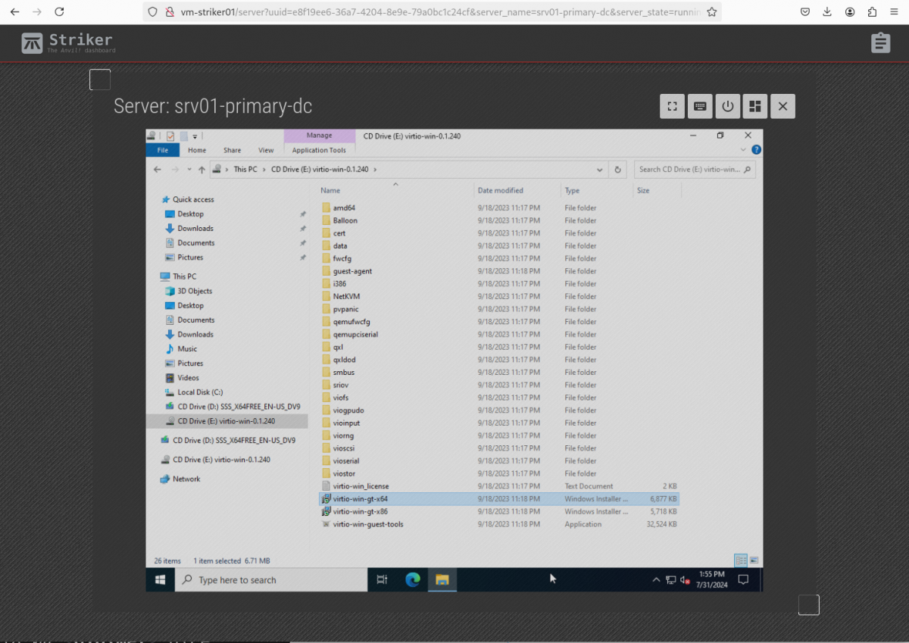Toggle the properties checkmark in quick access toolbar
Image resolution: width=909 pixels, height=643 pixels.
click(x=170, y=136)
